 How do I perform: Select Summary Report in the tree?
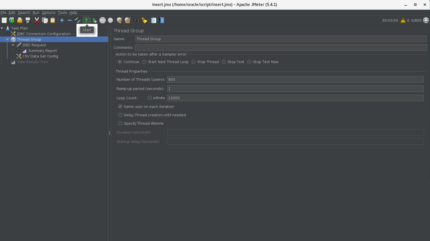tap(43, 51)
